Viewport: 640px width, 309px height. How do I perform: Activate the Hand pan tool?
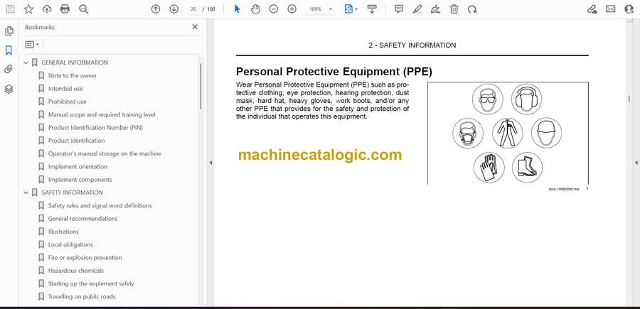click(255, 9)
